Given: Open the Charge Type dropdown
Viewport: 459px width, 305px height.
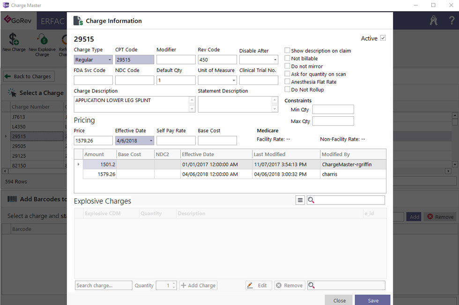Looking at the screenshot, I should (x=110, y=60).
